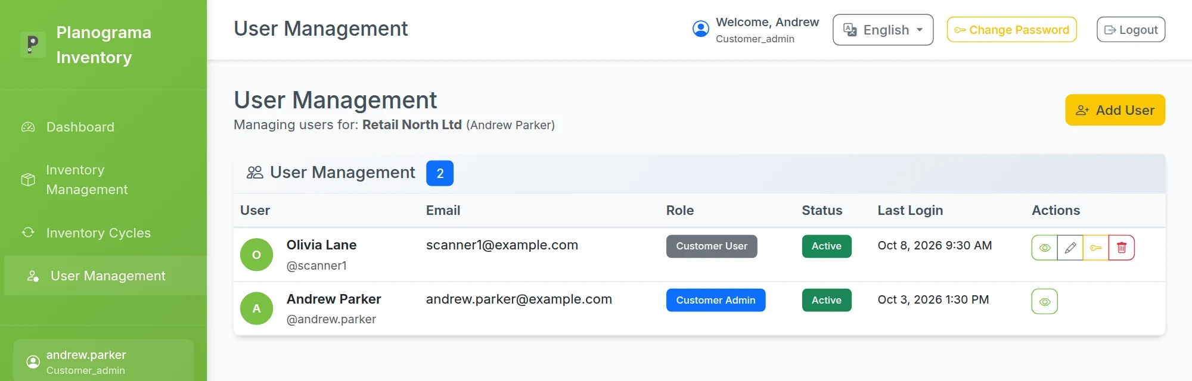
Task: View Olivia Lane's user details eye icon
Action: pos(1044,248)
